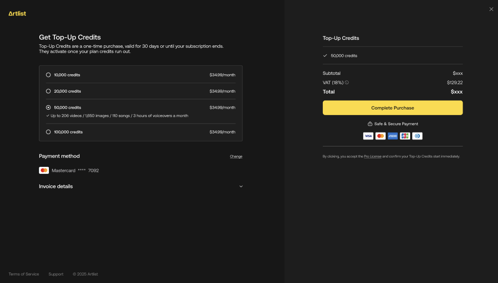Click the VAT info icon
Image resolution: width=498 pixels, height=283 pixels.
(x=347, y=83)
